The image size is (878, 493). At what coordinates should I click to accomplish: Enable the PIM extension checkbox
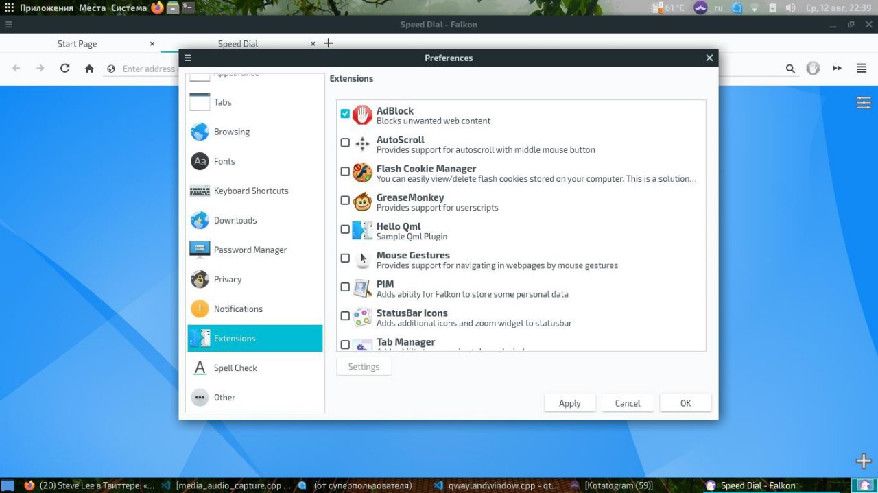(345, 287)
